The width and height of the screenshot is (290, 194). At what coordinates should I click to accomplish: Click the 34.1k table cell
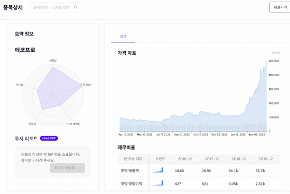(233, 171)
